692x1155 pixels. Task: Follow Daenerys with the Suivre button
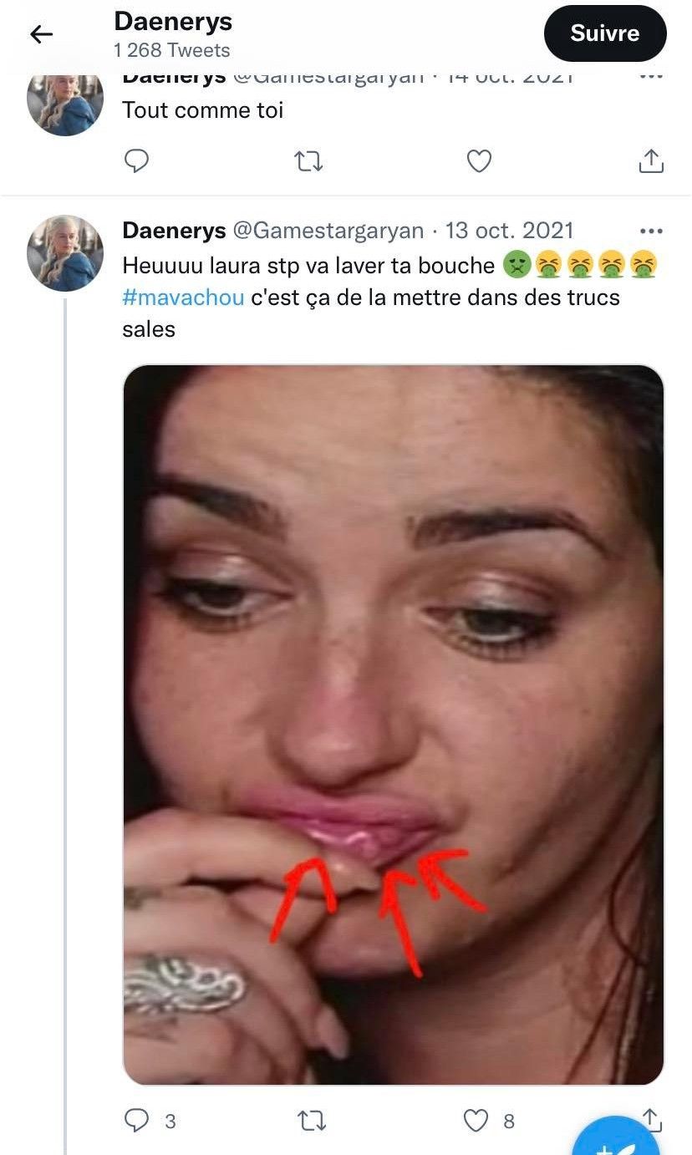click(605, 33)
